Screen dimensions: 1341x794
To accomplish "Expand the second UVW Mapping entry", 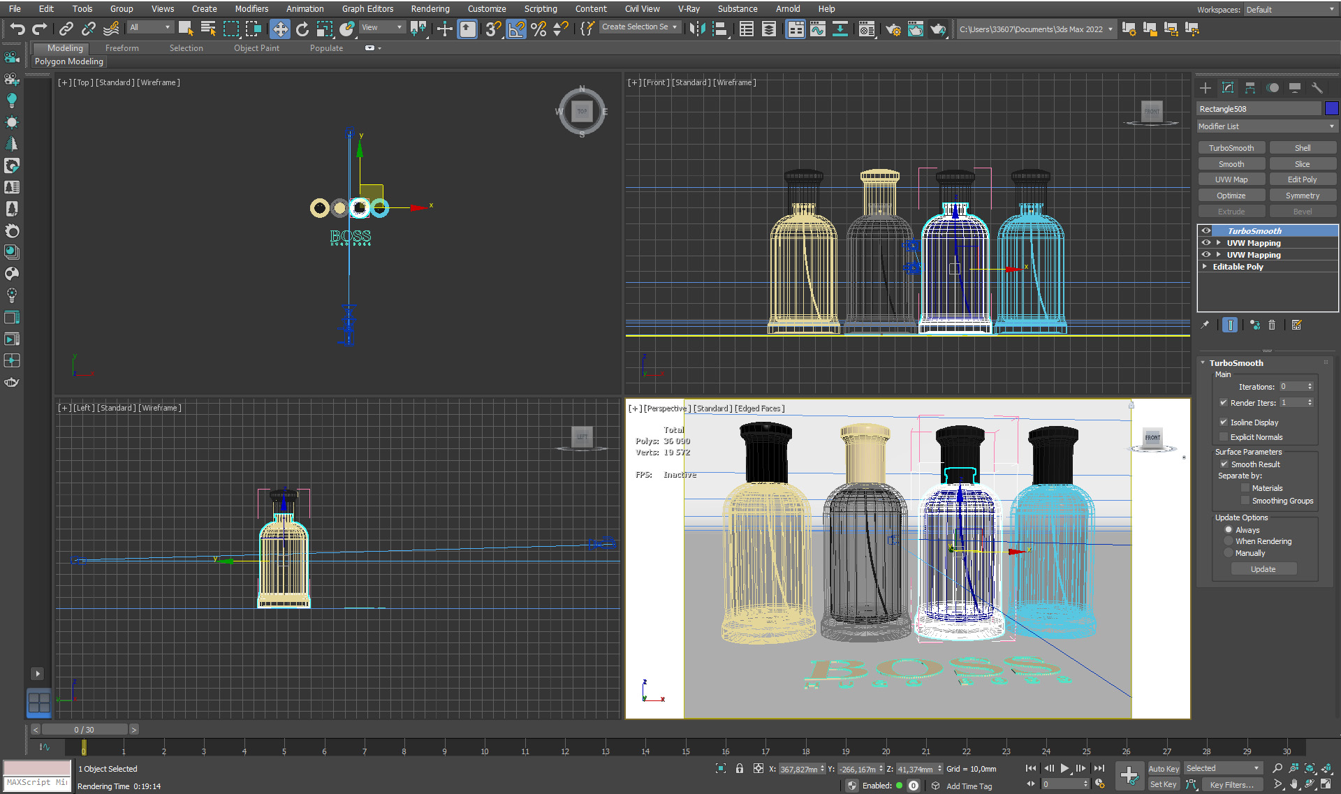I will (x=1219, y=254).
